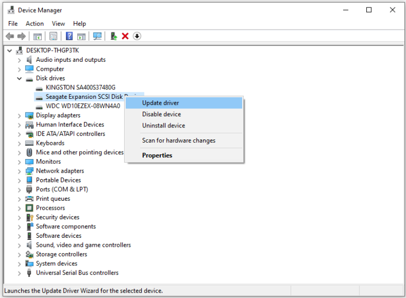This screenshot has height=298, width=406.
Task: Open Properties toolbar icon
Action: [53, 36]
